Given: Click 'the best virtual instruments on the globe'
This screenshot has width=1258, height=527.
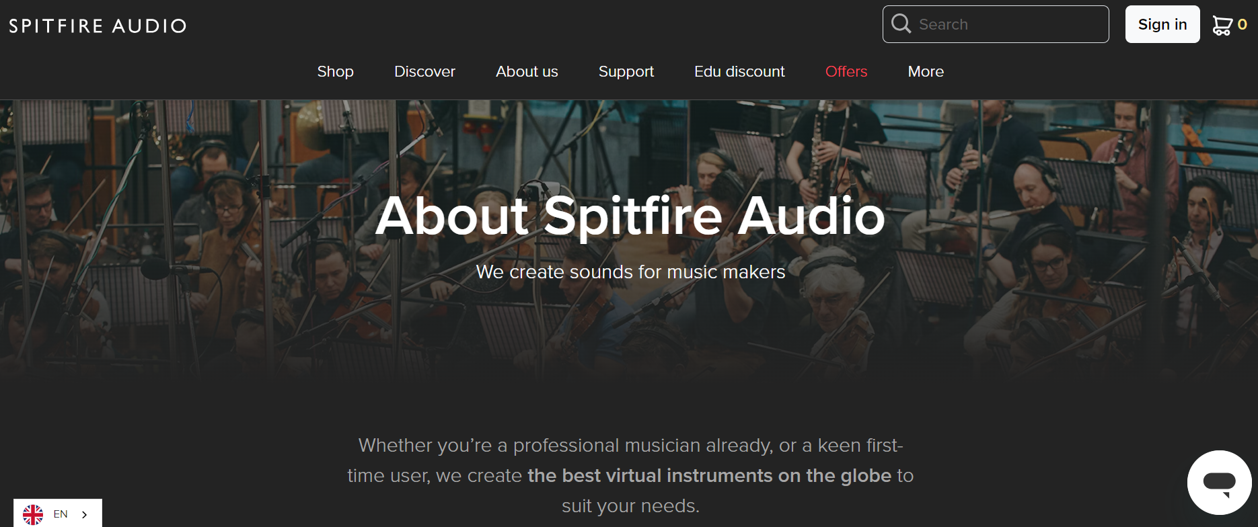Looking at the screenshot, I should (x=709, y=475).
